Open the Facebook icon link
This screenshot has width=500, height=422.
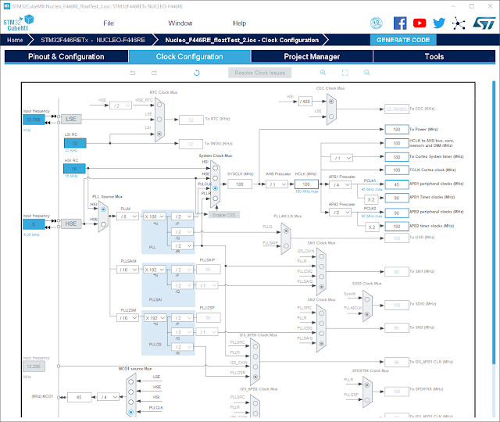[400, 23]
